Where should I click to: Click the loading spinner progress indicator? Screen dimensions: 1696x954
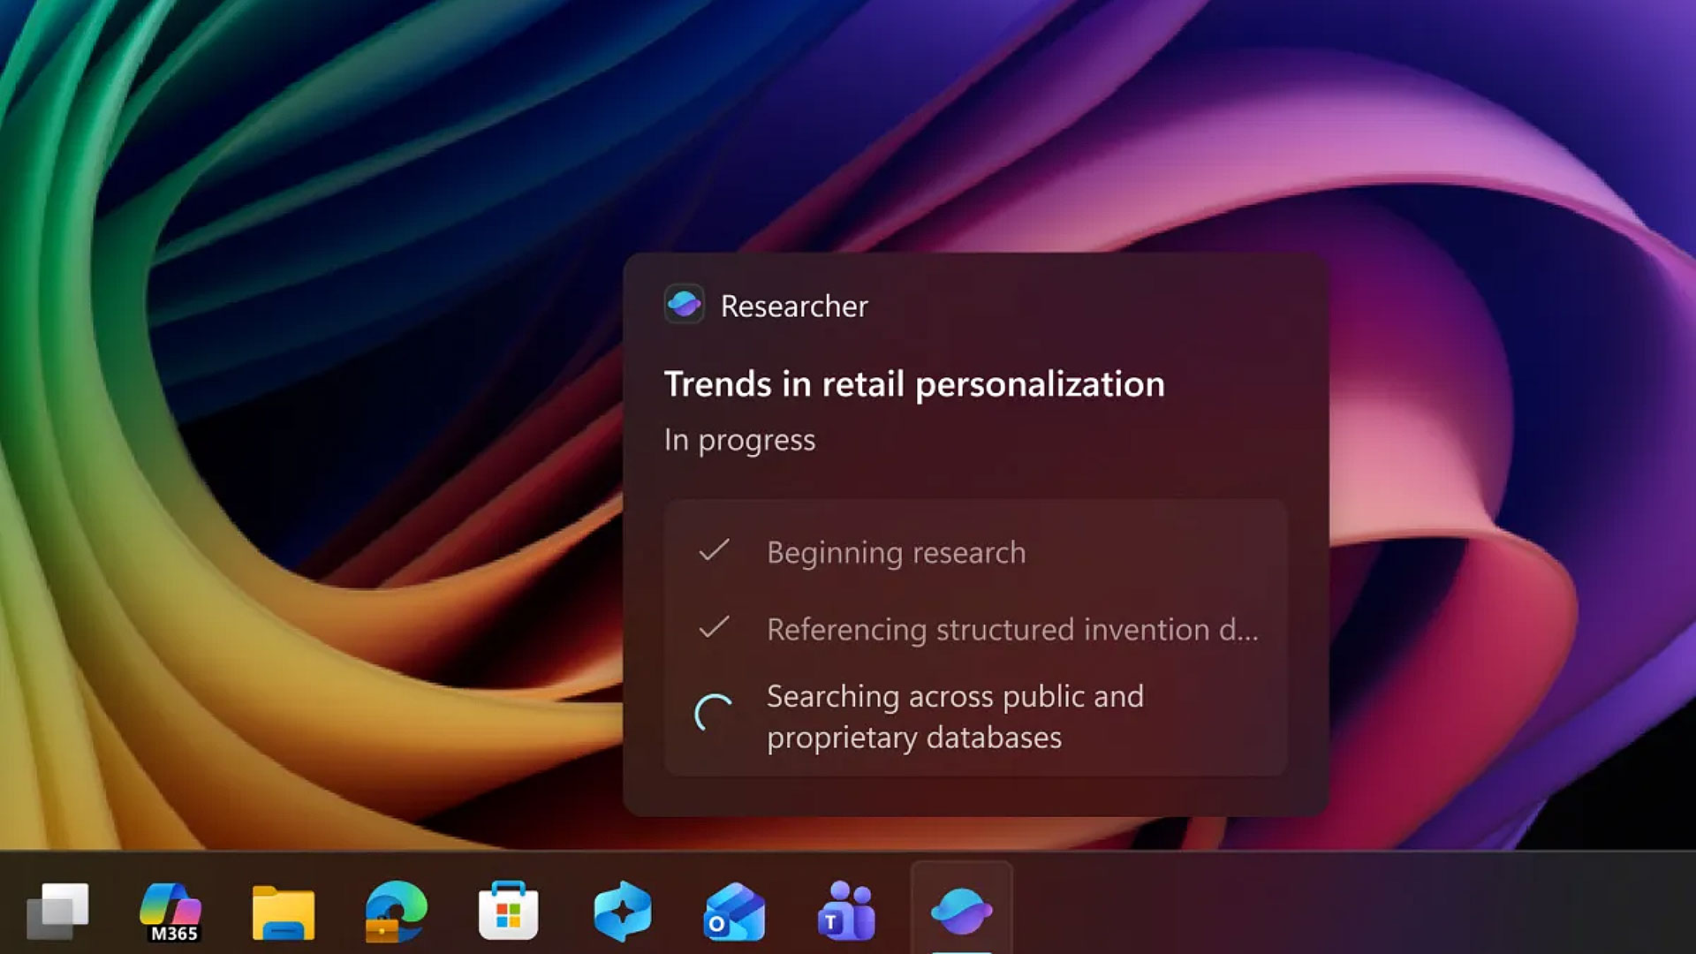pyautogui.click(x=714, y=714)
